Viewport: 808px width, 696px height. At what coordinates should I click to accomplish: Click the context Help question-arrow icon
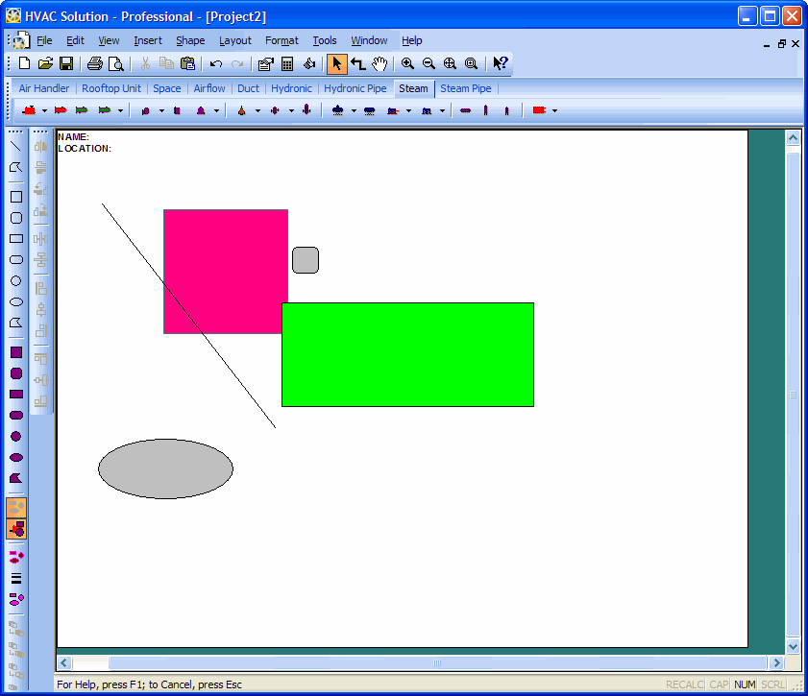click(500, 63)
